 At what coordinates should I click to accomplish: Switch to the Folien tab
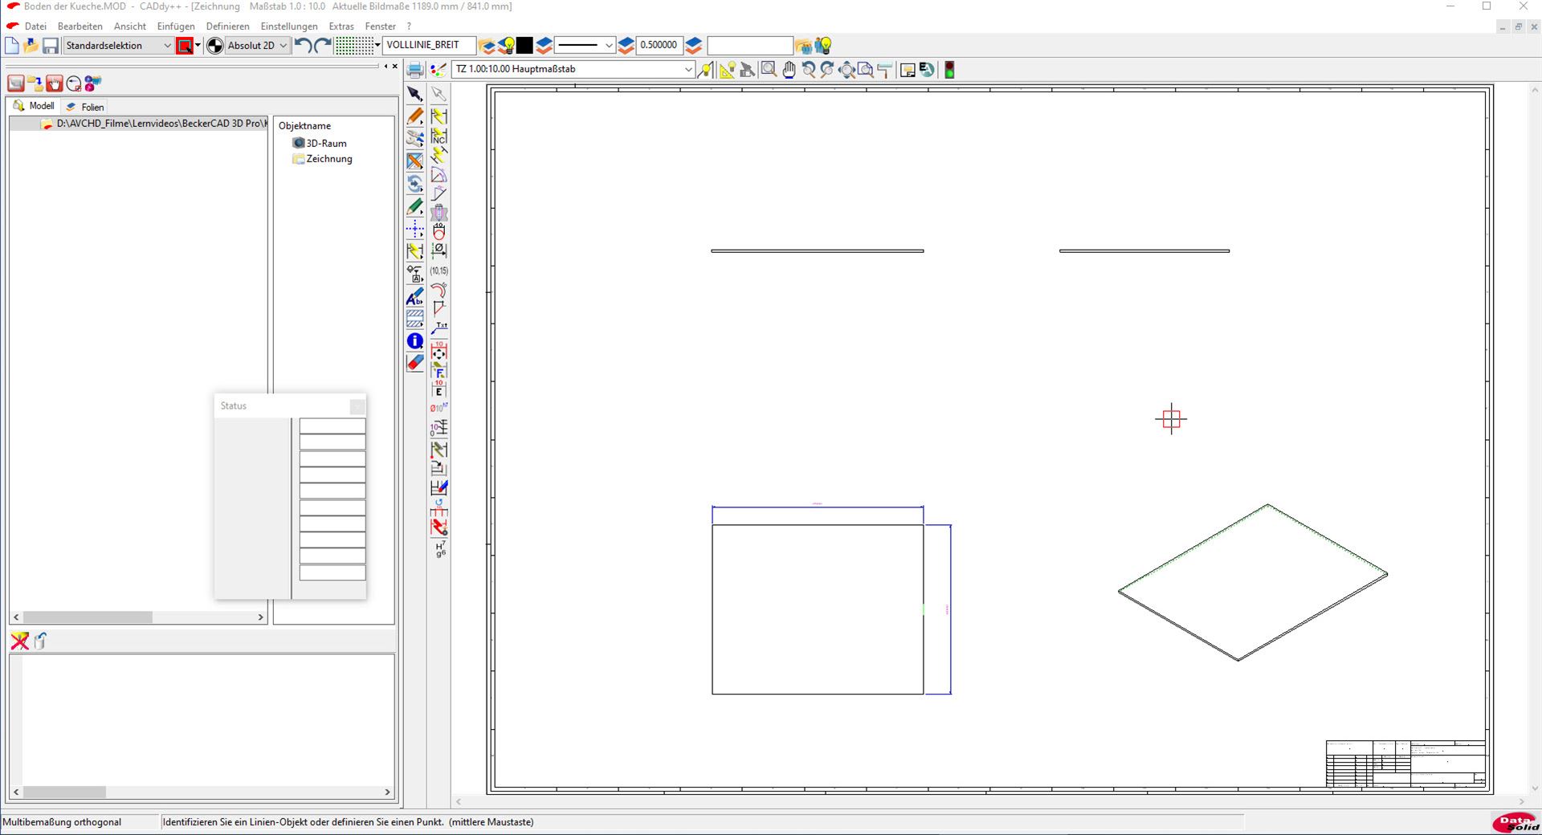85,107
